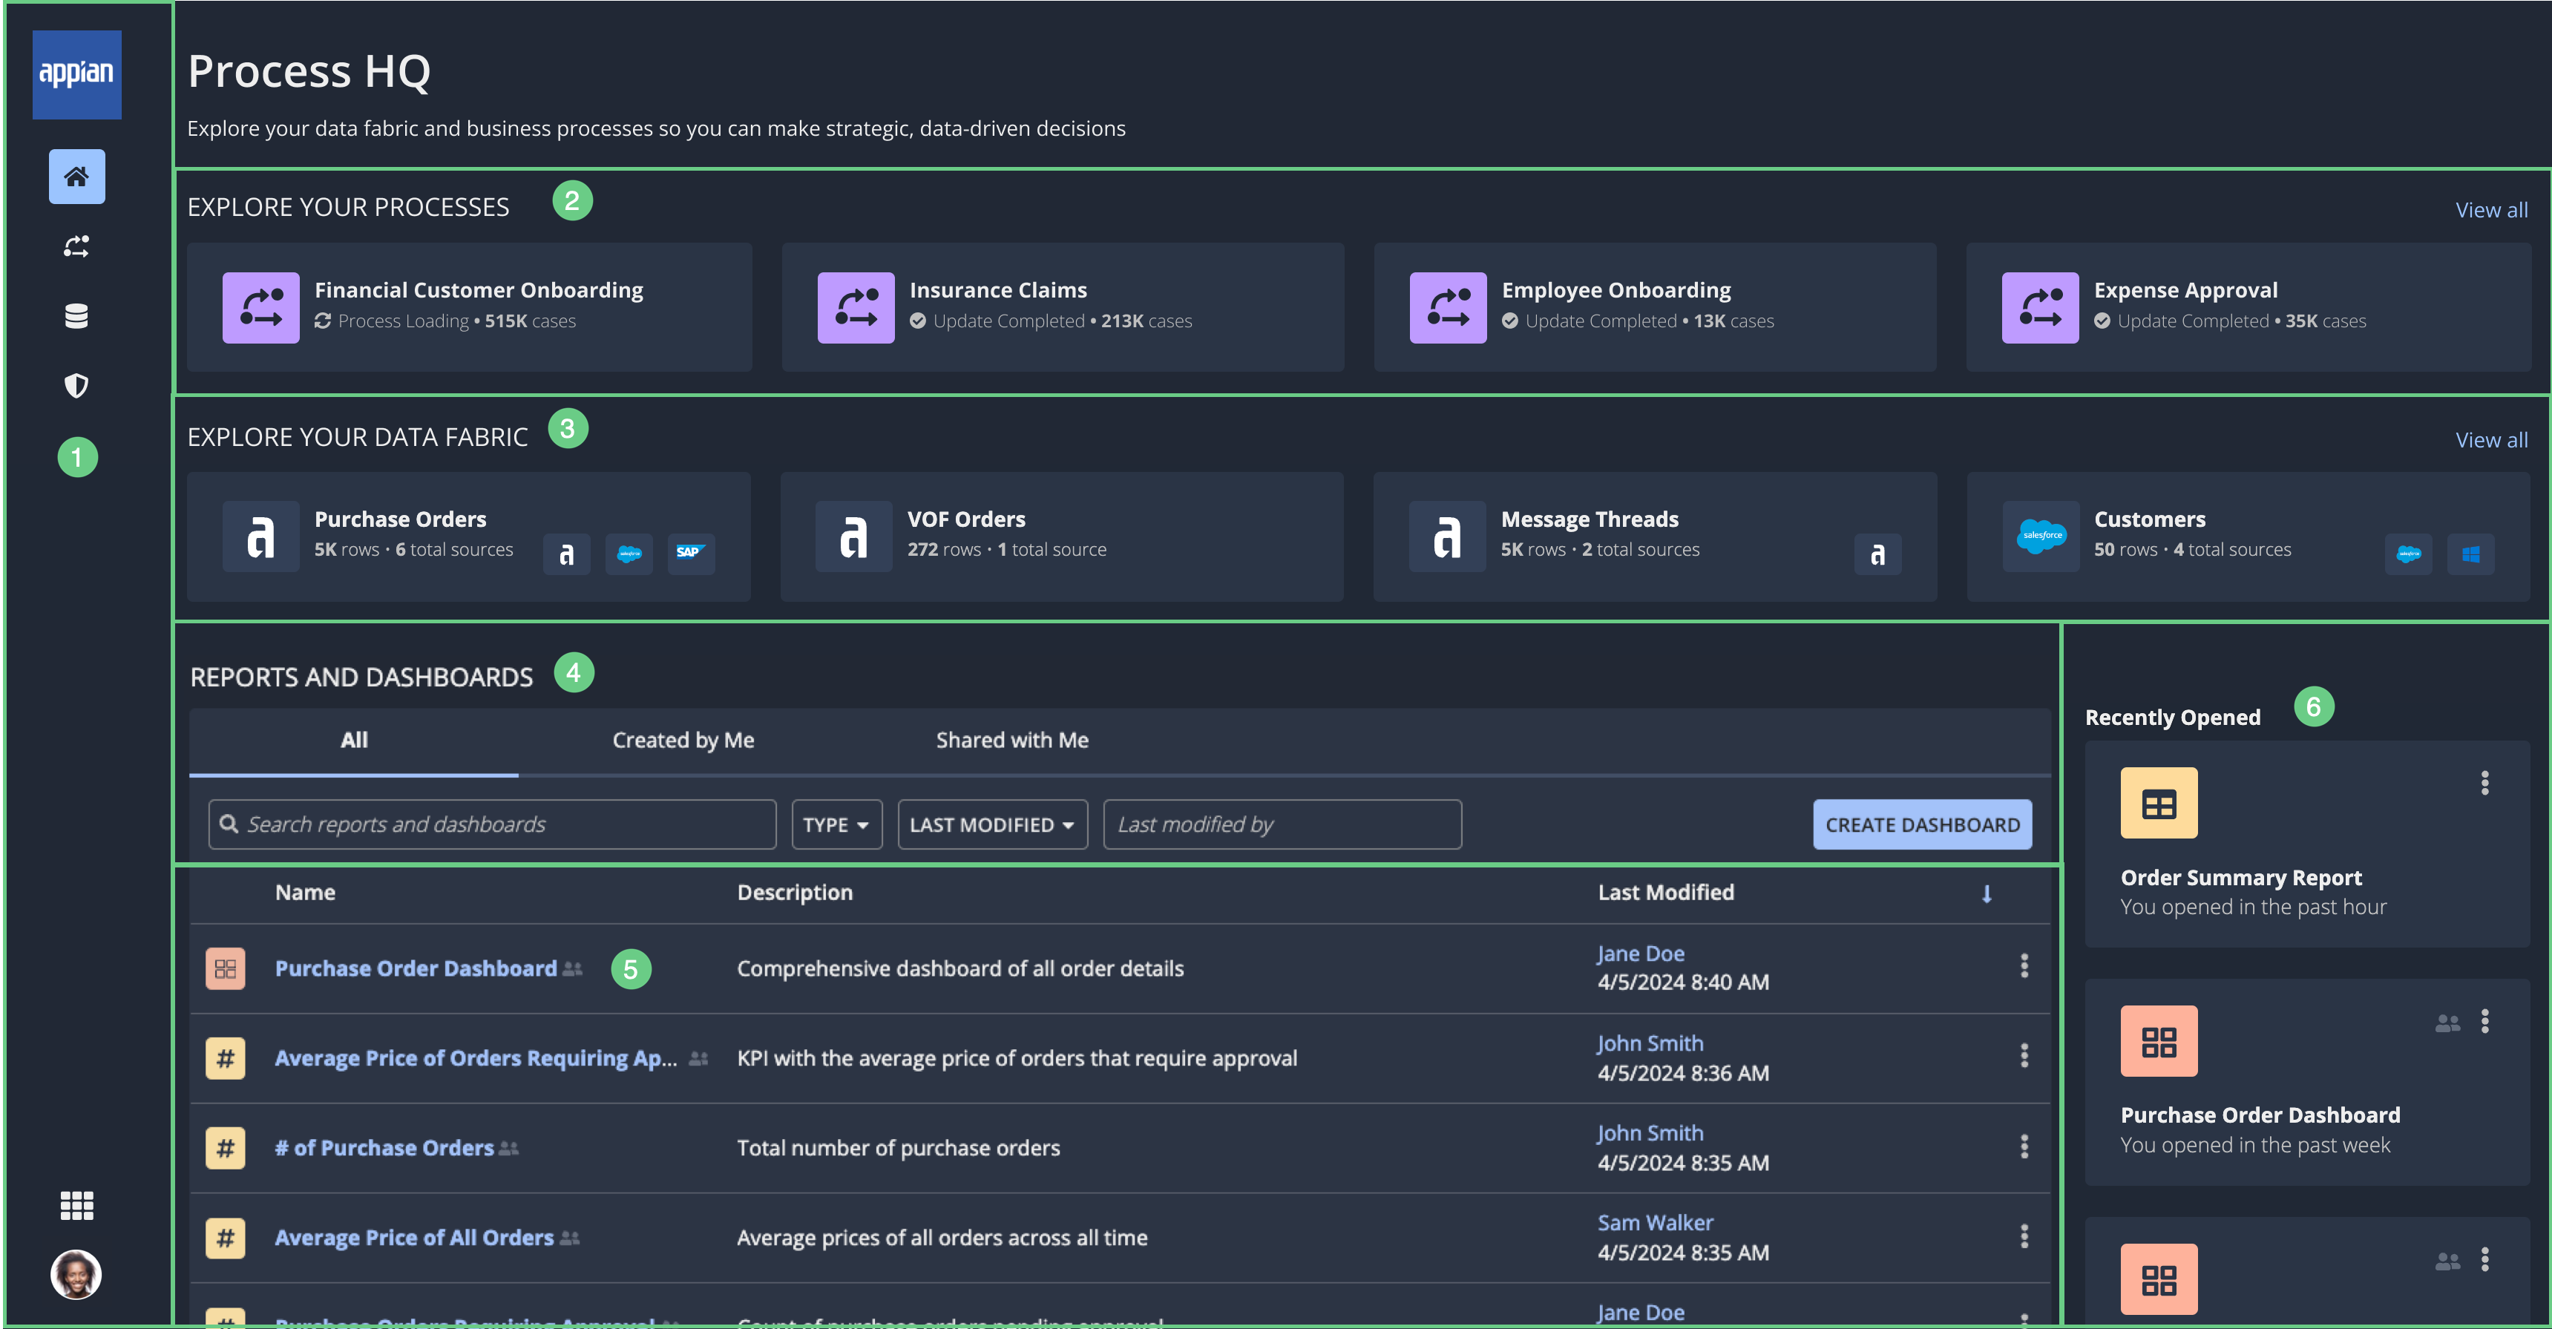
Task: Click Windows source icon on Customers card
Action: click(2471, 554)
